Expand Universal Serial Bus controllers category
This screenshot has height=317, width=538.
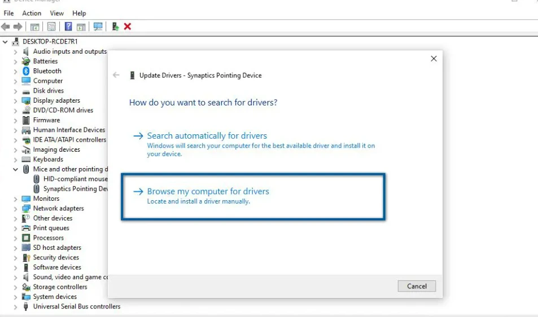(15, 307)
